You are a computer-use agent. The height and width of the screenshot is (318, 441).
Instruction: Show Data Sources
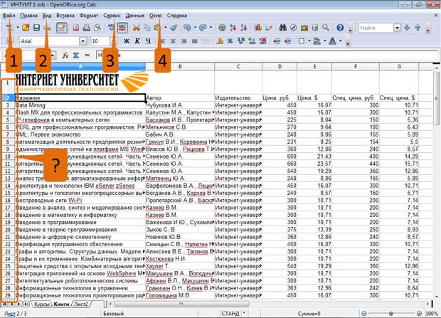pyautogui.click(x=315, y=28)
